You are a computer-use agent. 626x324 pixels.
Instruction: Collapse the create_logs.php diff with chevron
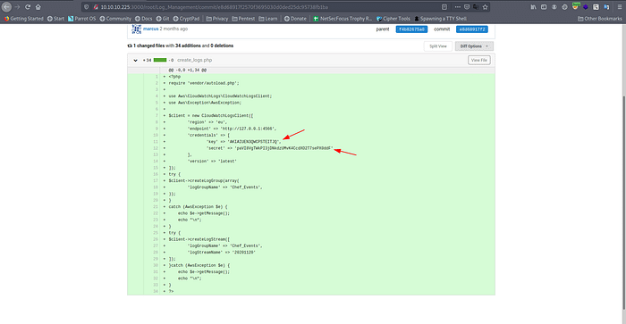[x=135, y=60]
